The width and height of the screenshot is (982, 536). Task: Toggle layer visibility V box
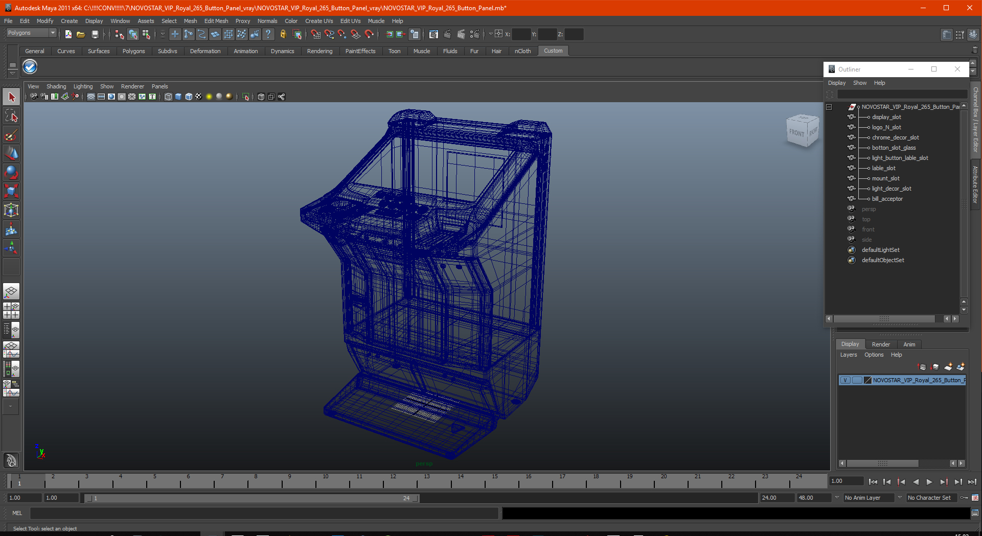(845, 380)
